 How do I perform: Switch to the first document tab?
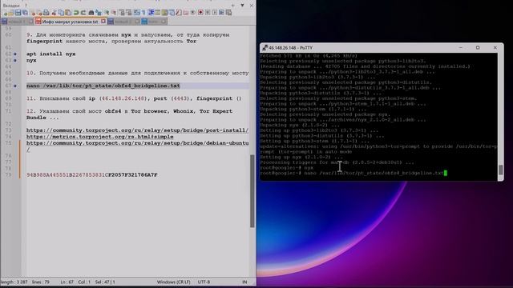click(x=17, y=22)
